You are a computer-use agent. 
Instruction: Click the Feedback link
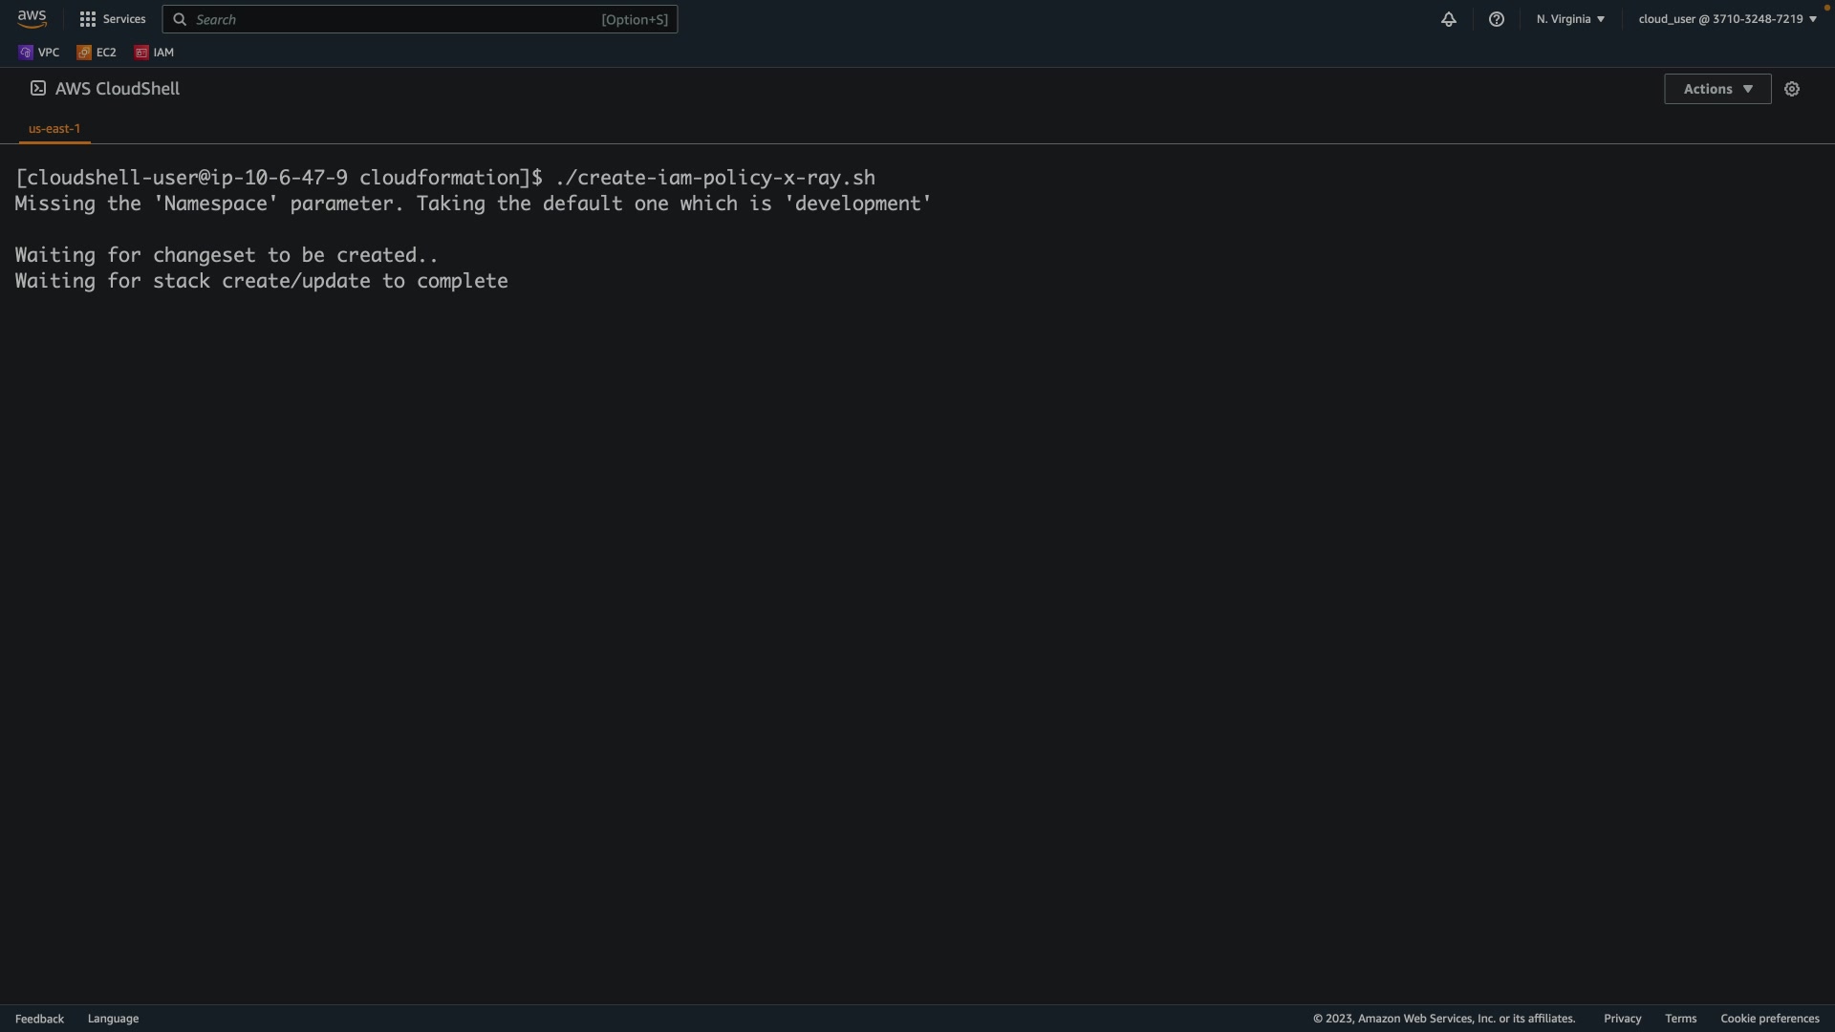[x=39, y=1019]
